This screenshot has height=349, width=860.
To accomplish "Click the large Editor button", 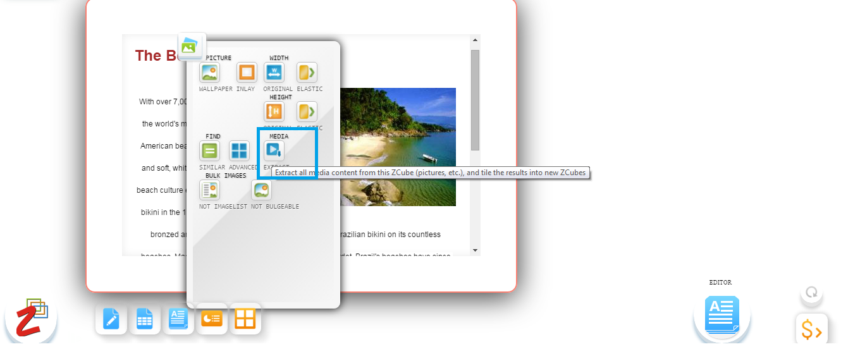I will pos(722,315).
